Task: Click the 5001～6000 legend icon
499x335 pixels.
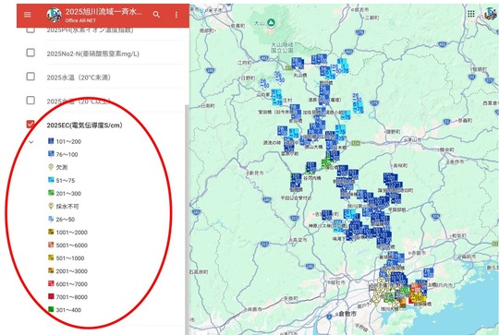Action: (51, 245)
